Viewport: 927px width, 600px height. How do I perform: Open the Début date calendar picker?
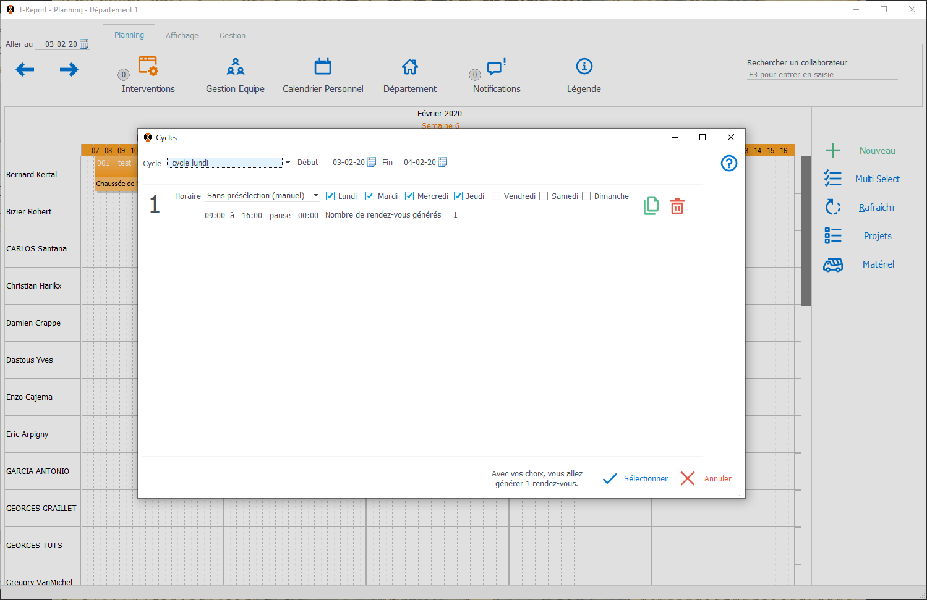[372, 163]
